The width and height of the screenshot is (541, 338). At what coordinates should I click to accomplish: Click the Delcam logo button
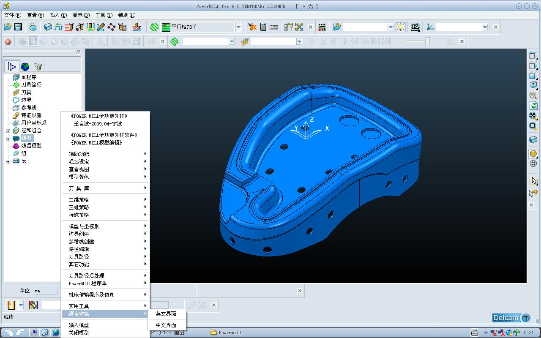(511, 318)
